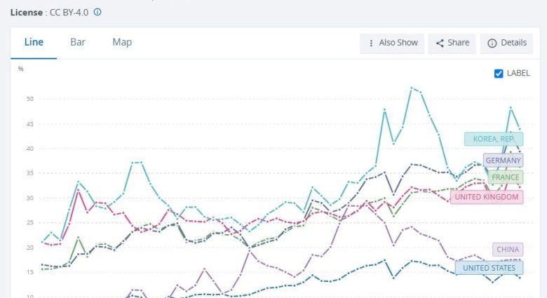Click the percent unit symbol on y-axis
The height and width of the screenshot is (298, 547).
(x=21, y=69)
